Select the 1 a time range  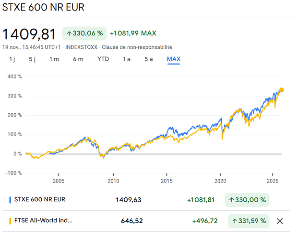127,59
